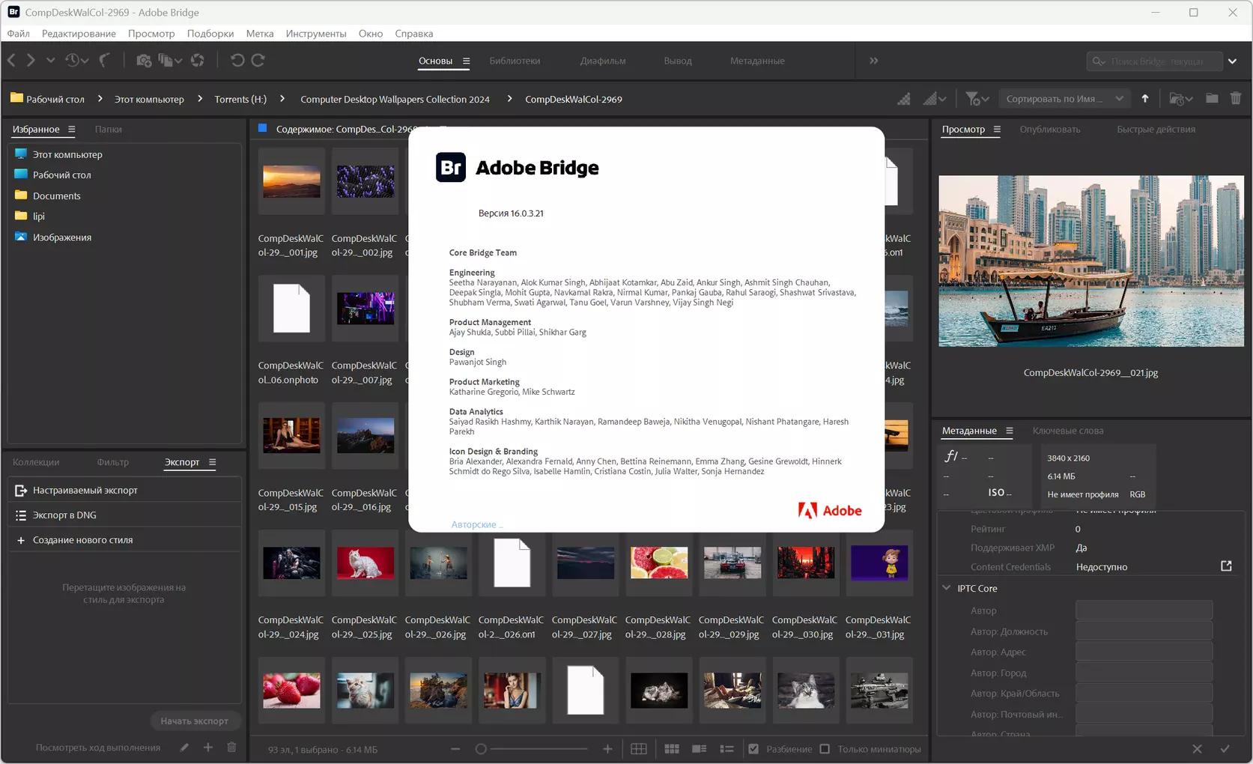Toggle ascending sort order arrow

click(x=1144, y=99)
